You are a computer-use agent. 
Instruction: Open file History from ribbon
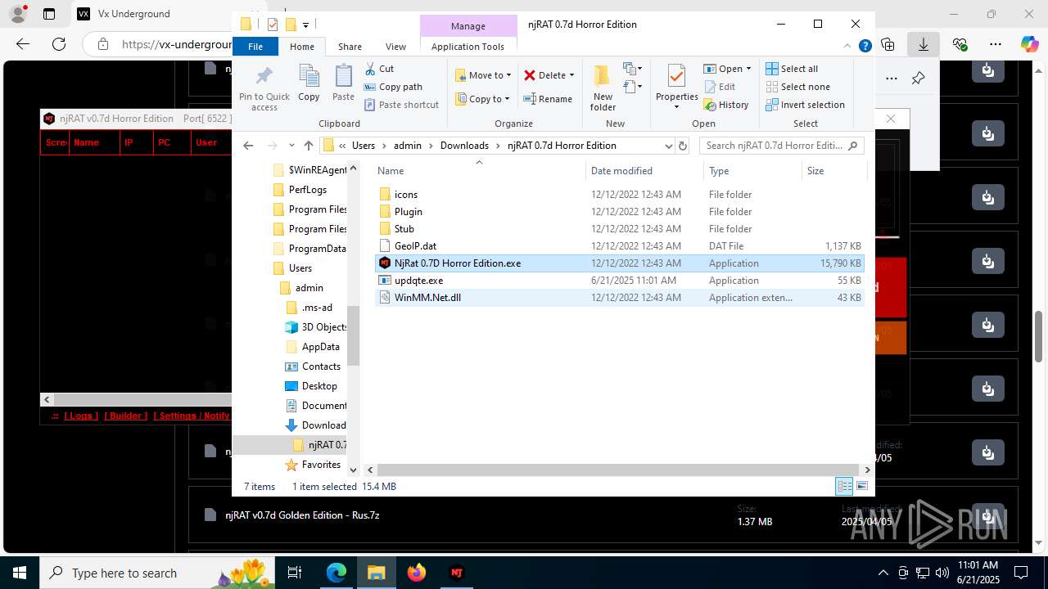pos(726,105)
